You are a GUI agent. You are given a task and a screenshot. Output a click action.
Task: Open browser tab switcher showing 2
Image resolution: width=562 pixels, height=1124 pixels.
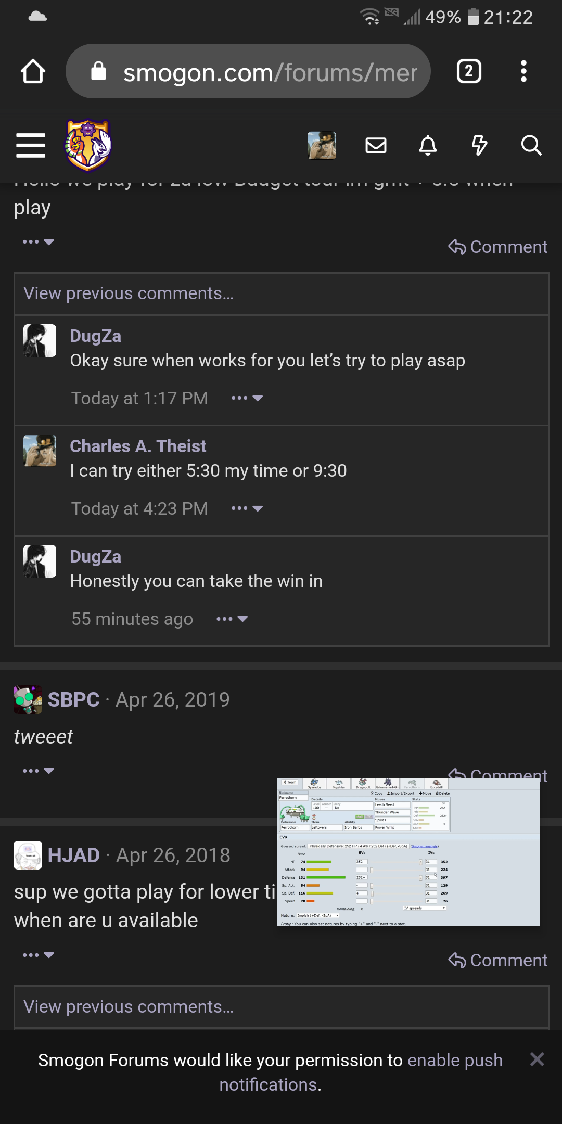click(468, 71)
